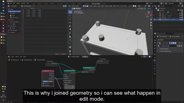Image resolution: width=184 pixels, height=103 pixels.
Task: Open the Evaluated dropdown in spreadsheet
Action: 16,6
